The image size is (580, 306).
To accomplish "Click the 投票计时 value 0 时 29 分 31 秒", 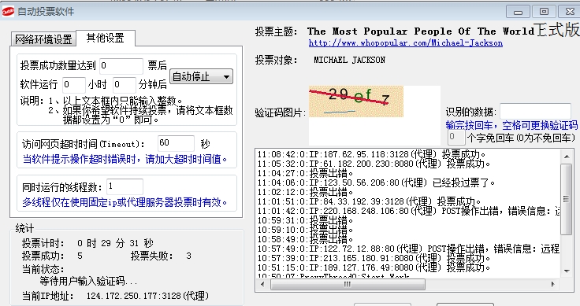I will (115, 243).
